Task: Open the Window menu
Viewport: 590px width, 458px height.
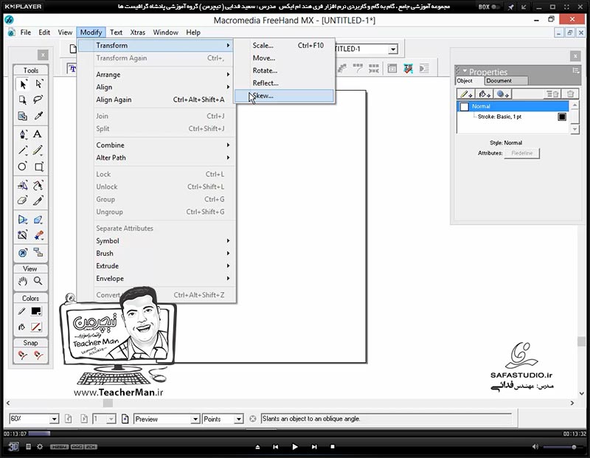Action: pos(165,32)
